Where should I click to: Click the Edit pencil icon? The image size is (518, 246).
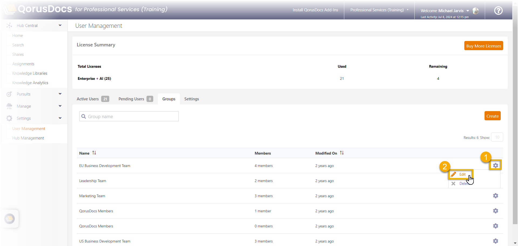pyautogui.click(x=454, y=174)
